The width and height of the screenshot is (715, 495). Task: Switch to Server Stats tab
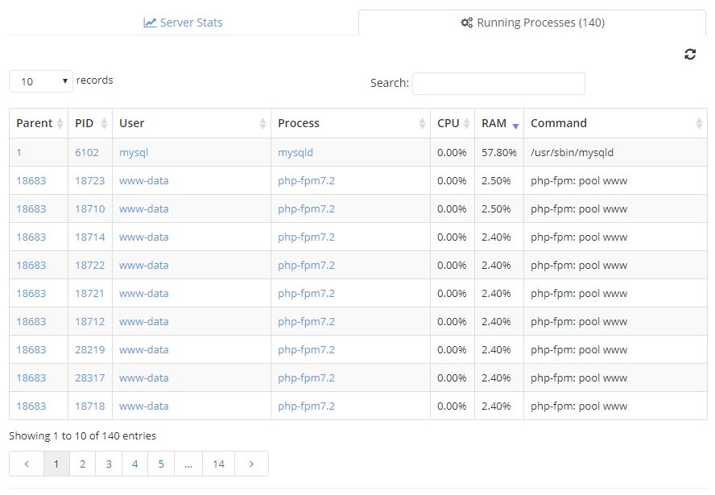tap(184, 23)
